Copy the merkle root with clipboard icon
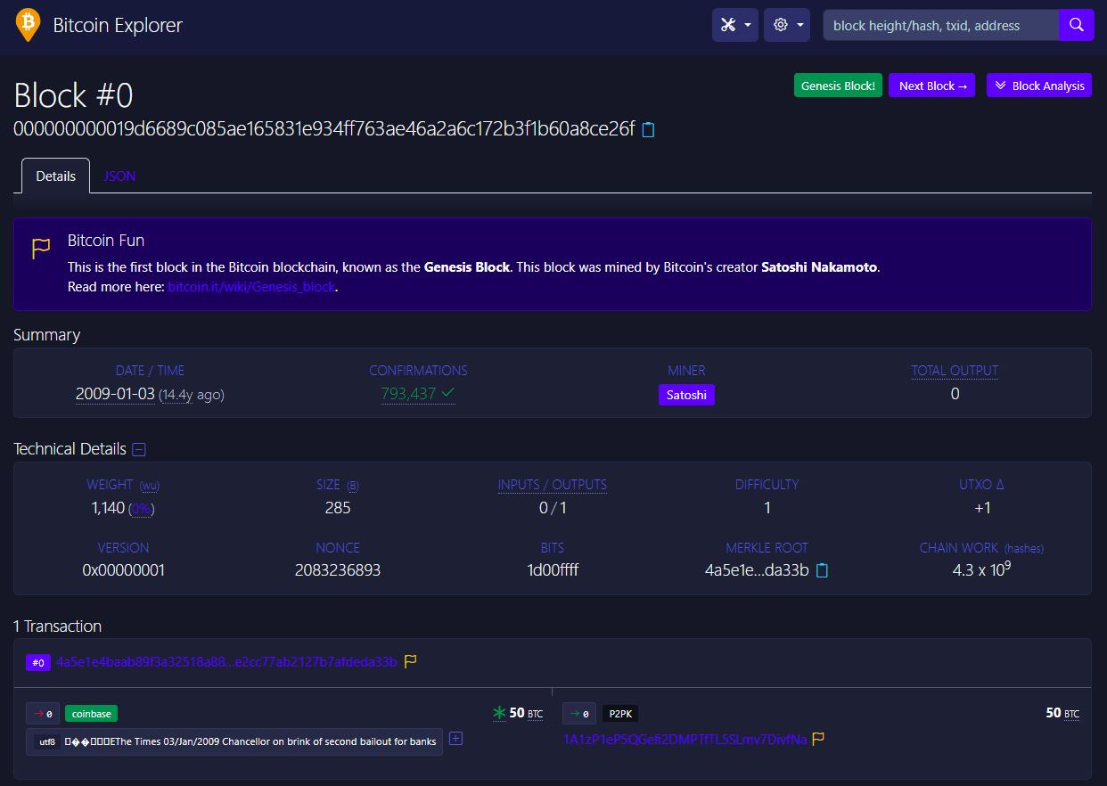 click(x=823, y=570)
